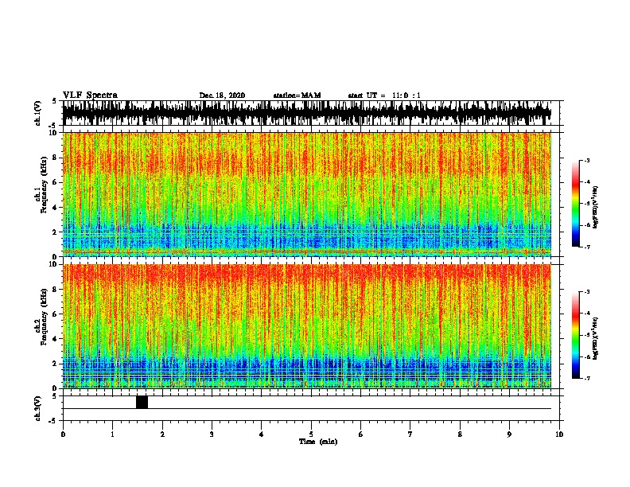Click the ch.1 frequency tick label "10"
Screen dimensions: 630x487
[x=55, y=133]
